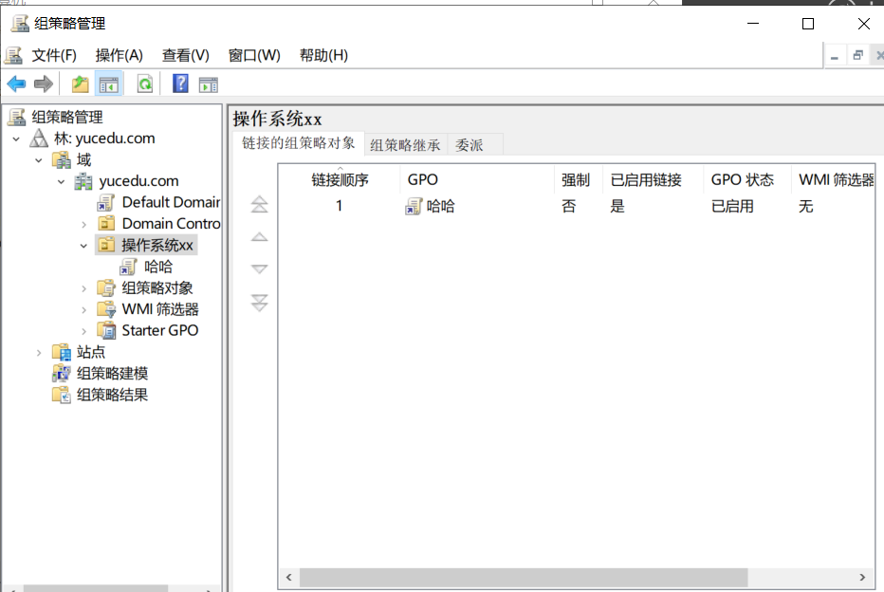The image size is (884, 592).
Task: Open the 帮助(H) menu
Action: coord(323,55)
